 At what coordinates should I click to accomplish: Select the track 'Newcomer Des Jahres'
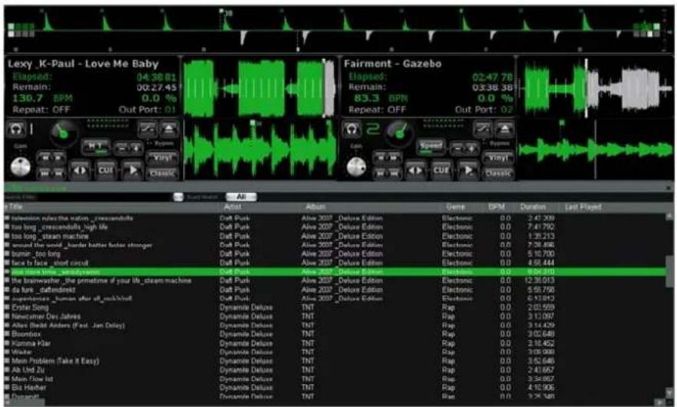46,317
